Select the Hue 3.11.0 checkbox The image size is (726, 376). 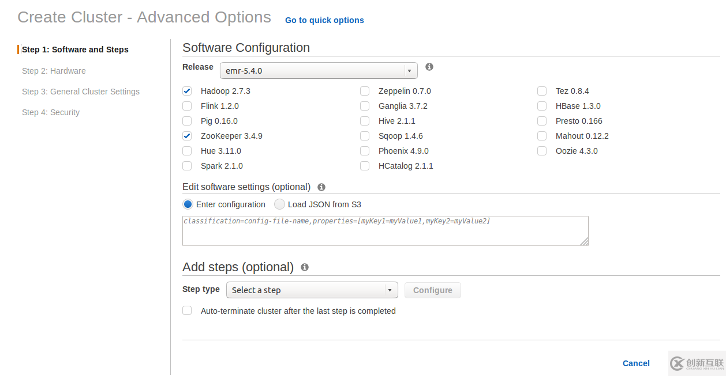click(x=187, y=151)
